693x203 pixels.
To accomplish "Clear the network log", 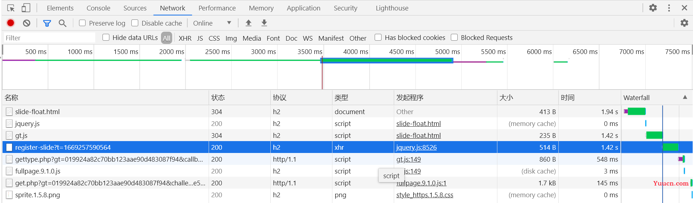I will [x=27, y=23].
